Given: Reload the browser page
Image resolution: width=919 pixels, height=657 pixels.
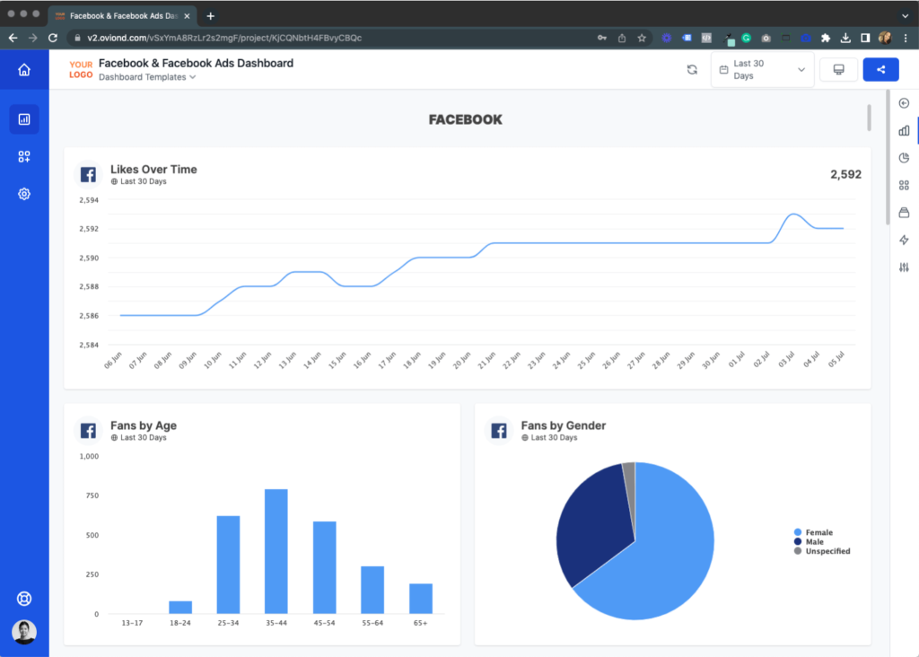Looking at the screenshot, I should (x=53, y=38).
